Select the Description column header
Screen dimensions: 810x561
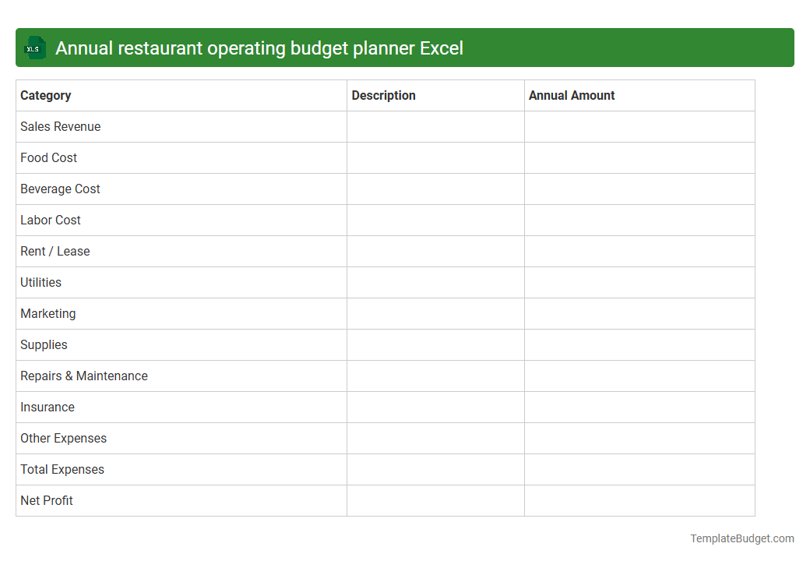coord(383,95)
